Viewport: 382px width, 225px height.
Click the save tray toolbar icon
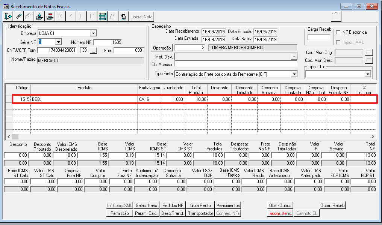pyautogui.click(x=39, y=16)
